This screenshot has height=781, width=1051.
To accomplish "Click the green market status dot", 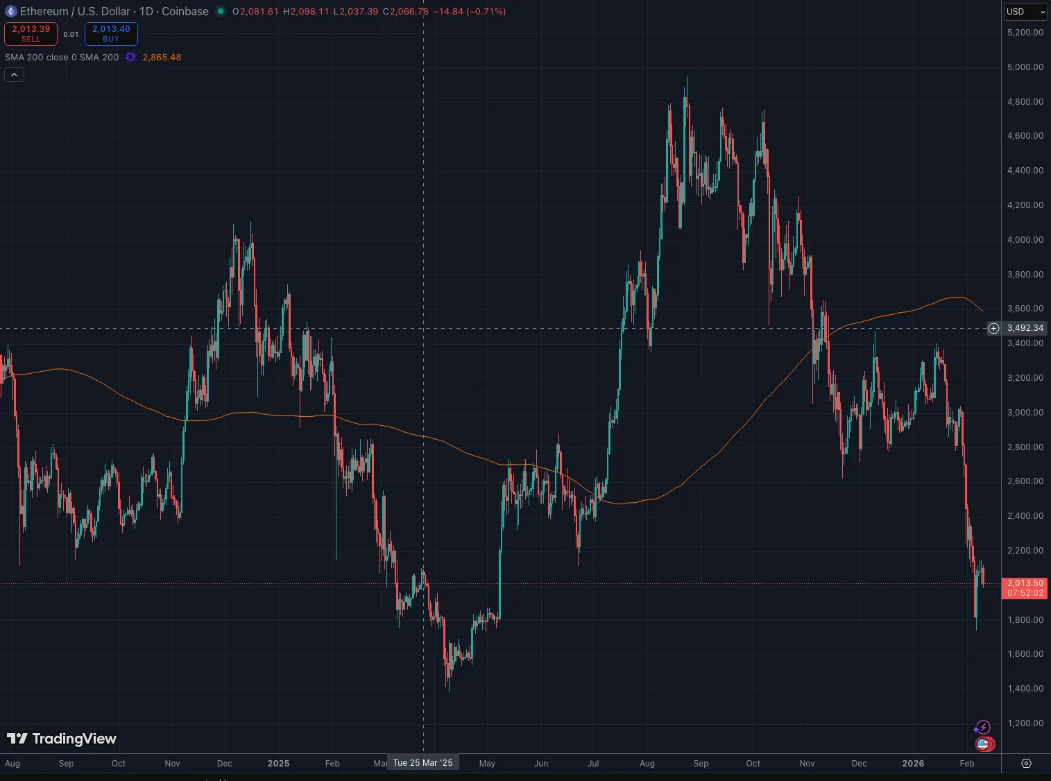I will point(221,11).
